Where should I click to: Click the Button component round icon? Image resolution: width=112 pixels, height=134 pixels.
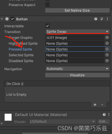pyautogui.click(x=7, y=19)
